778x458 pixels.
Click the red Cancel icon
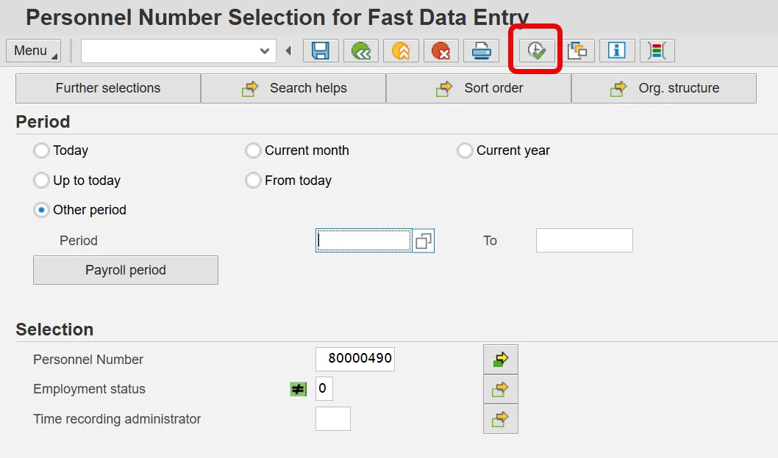[x=440, y=51]
